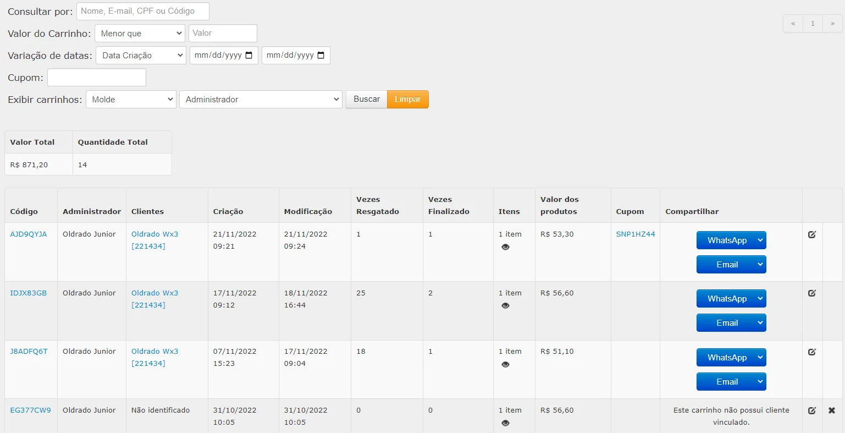Open WhatsApp share dropdown for IDJX83GB
Image resolution: width=845 pixels, height=433 pixels.
pyautogui.click(x=731, y=299)
